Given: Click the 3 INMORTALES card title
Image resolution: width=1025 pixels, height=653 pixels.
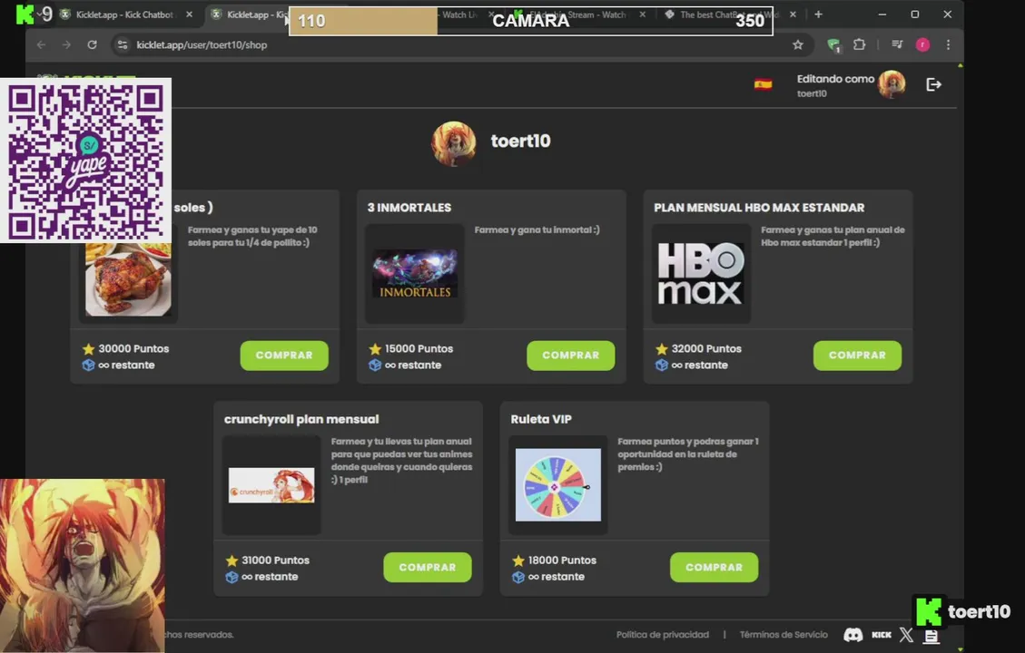Looking at the screenshot, I should 409,208.
